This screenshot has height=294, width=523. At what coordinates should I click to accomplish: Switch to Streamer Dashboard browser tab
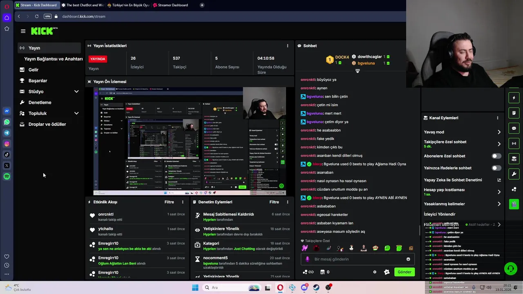click(174, 5)
